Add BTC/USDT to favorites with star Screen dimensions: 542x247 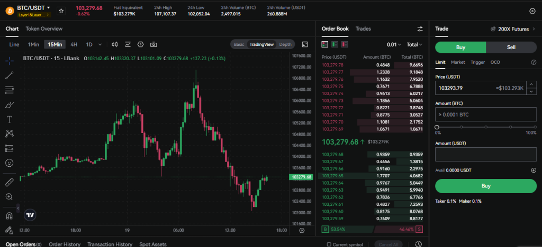(61, 11)
